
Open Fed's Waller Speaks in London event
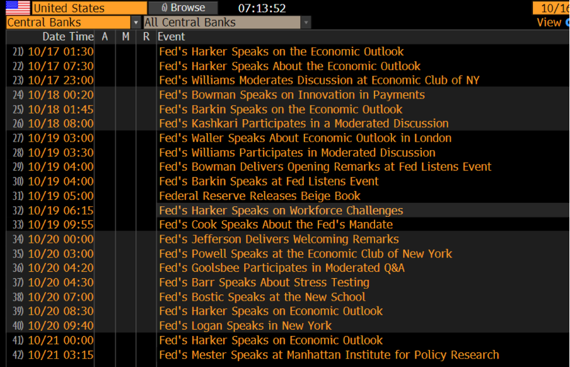(x=305, y=138)
